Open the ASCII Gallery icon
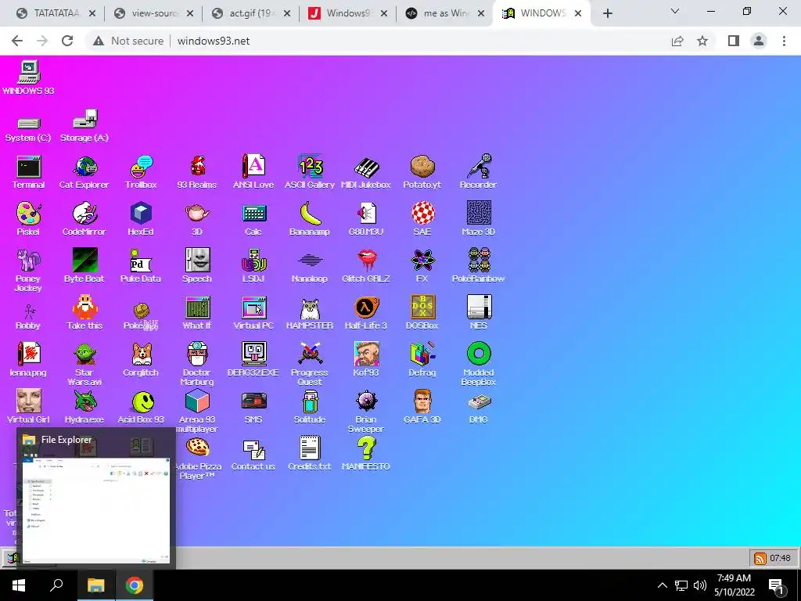 (310, 172)
